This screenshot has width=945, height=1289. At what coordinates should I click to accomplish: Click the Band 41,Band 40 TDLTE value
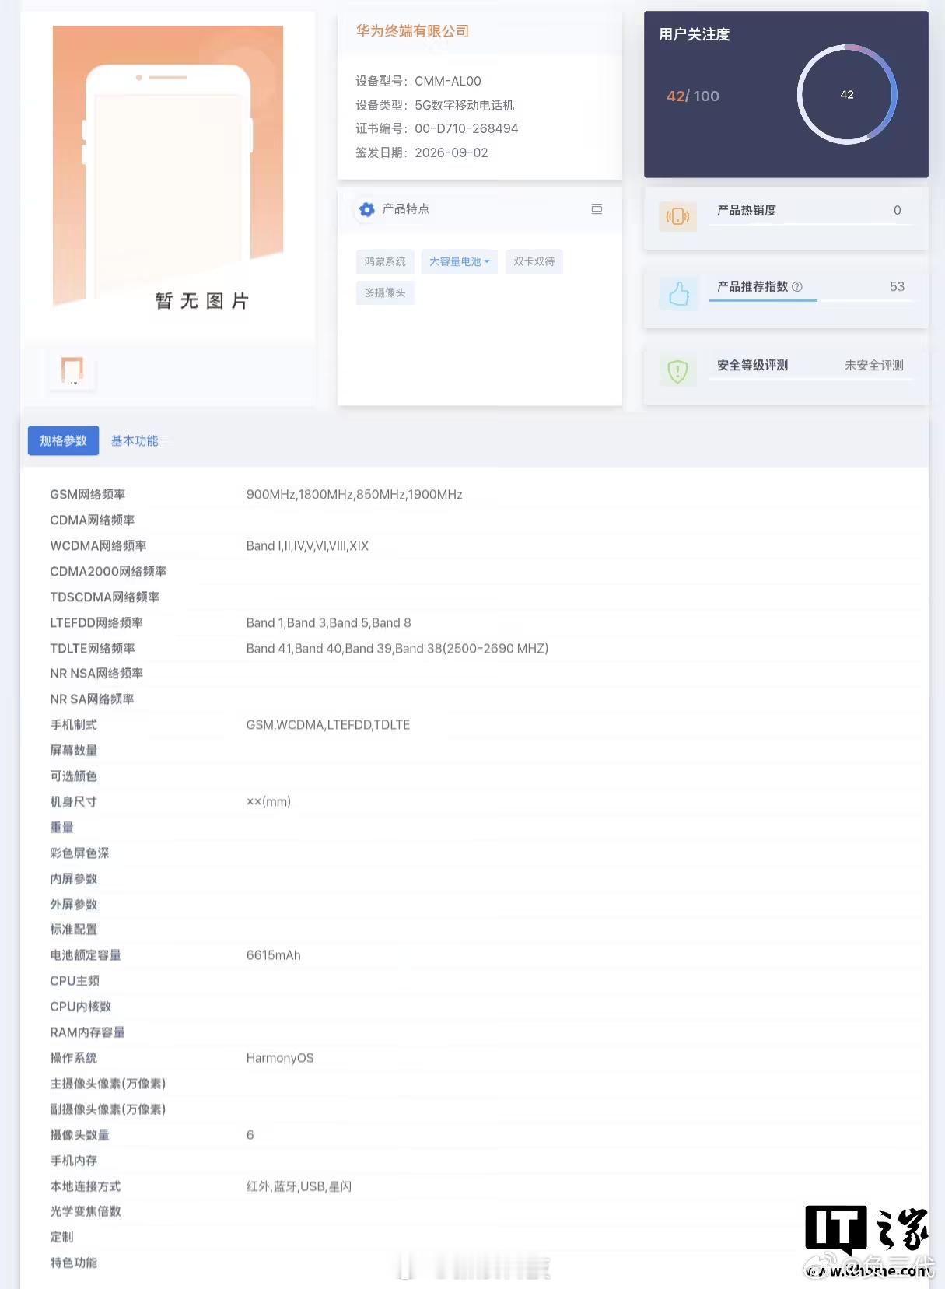tap(397, 648)
